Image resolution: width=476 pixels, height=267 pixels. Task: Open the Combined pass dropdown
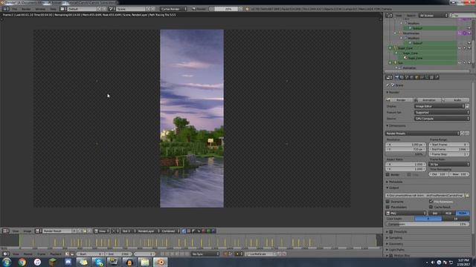click(x=170, y=231)
